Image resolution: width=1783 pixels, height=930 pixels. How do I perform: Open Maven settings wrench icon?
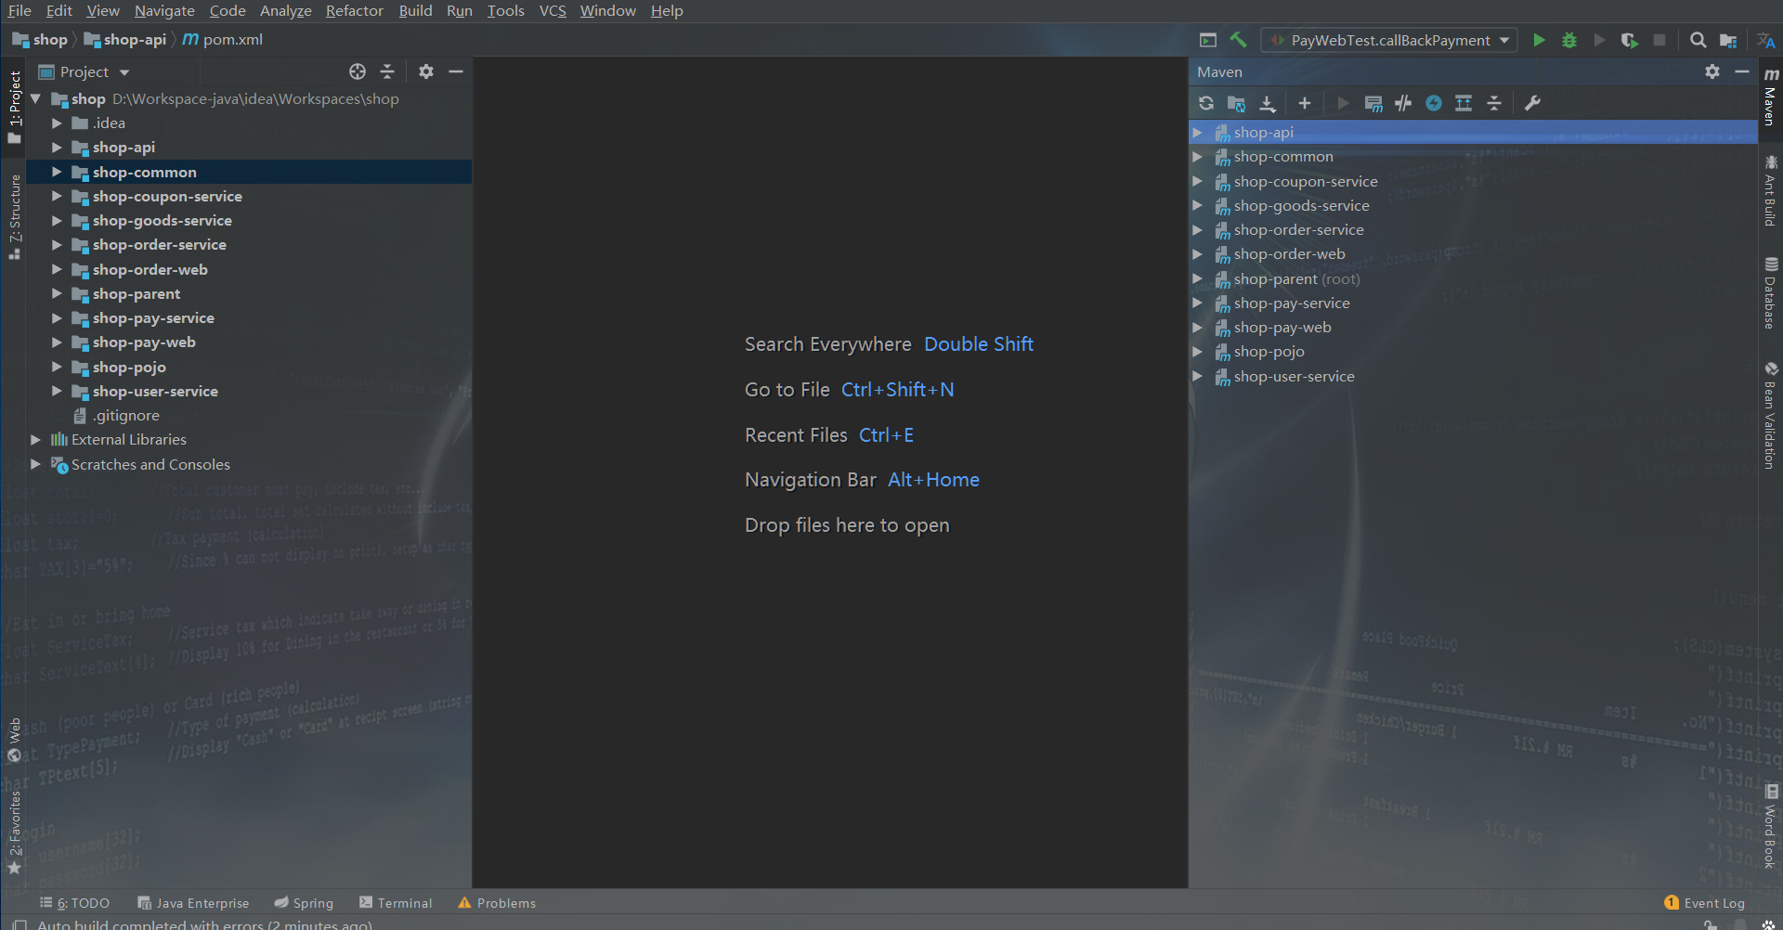click(1532, 103)
